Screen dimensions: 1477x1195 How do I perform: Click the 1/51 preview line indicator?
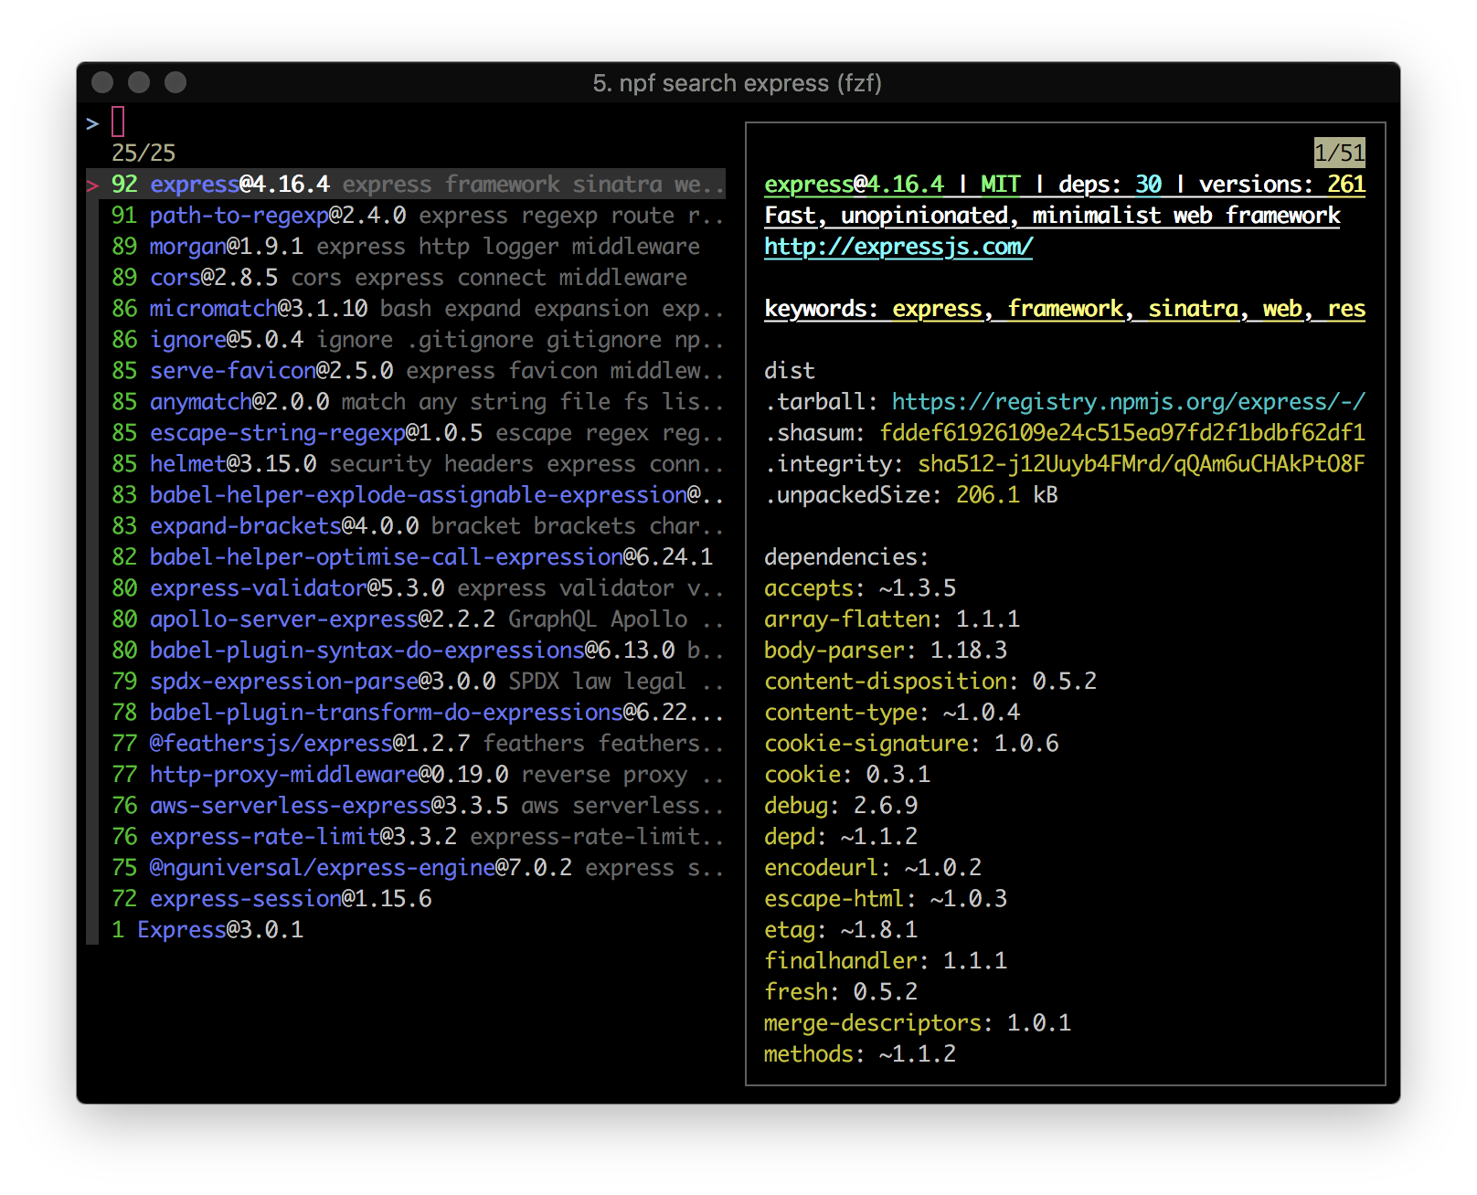point(1340,153)
